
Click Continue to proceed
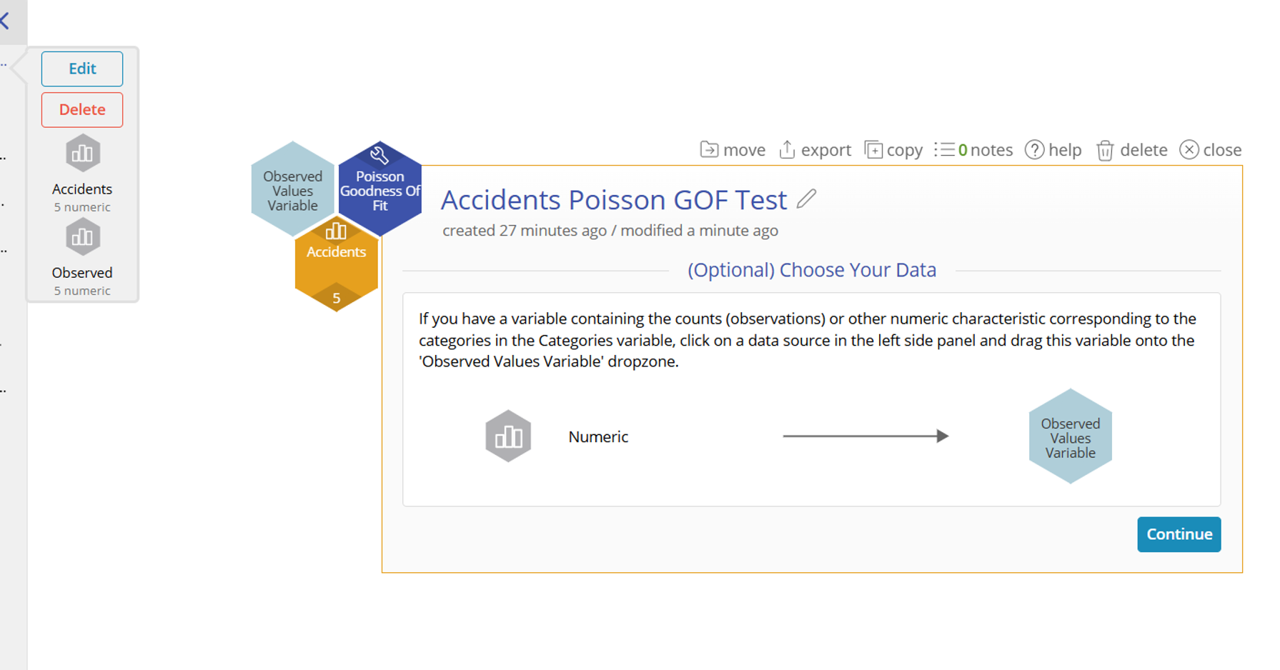pos(1179,534)
